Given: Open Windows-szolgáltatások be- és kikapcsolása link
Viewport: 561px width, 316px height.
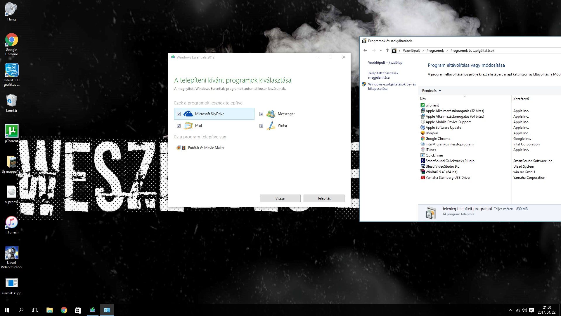Looking at the screenshot, I should pos(392,86).
